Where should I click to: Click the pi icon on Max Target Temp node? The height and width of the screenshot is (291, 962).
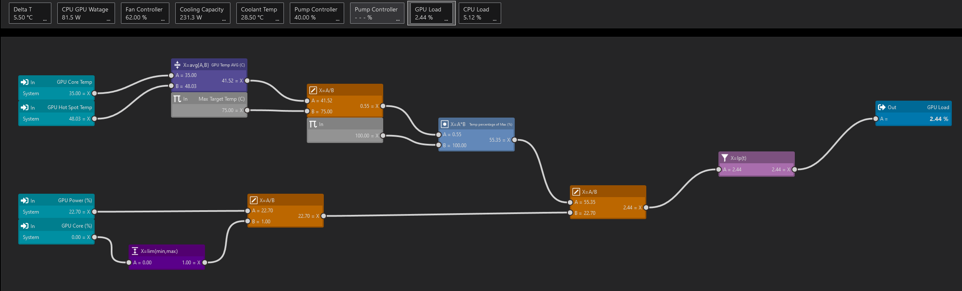click(x=177, y=99)
